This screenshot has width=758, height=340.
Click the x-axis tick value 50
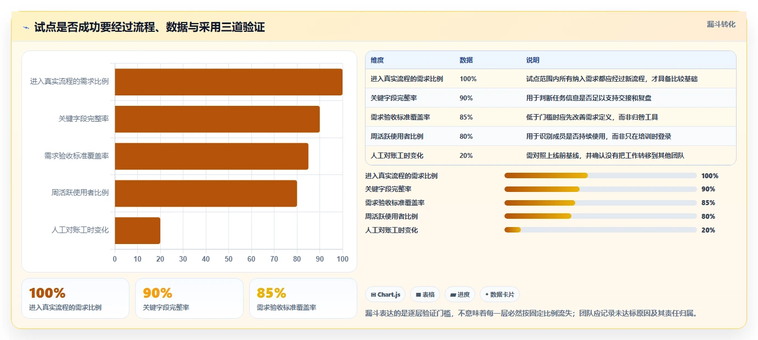228,259
